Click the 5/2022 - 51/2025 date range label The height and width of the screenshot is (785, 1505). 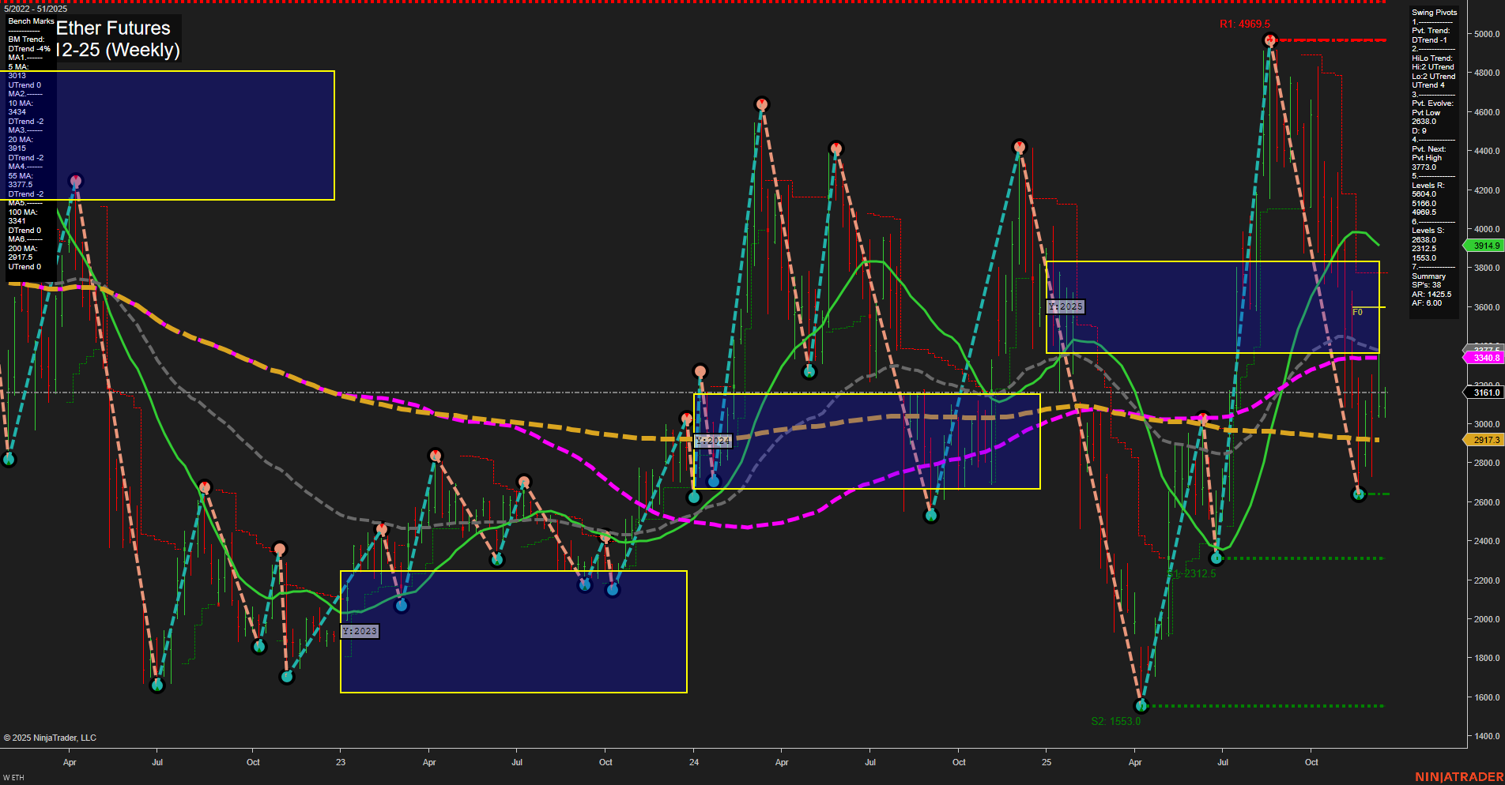(x=36, y=9)
